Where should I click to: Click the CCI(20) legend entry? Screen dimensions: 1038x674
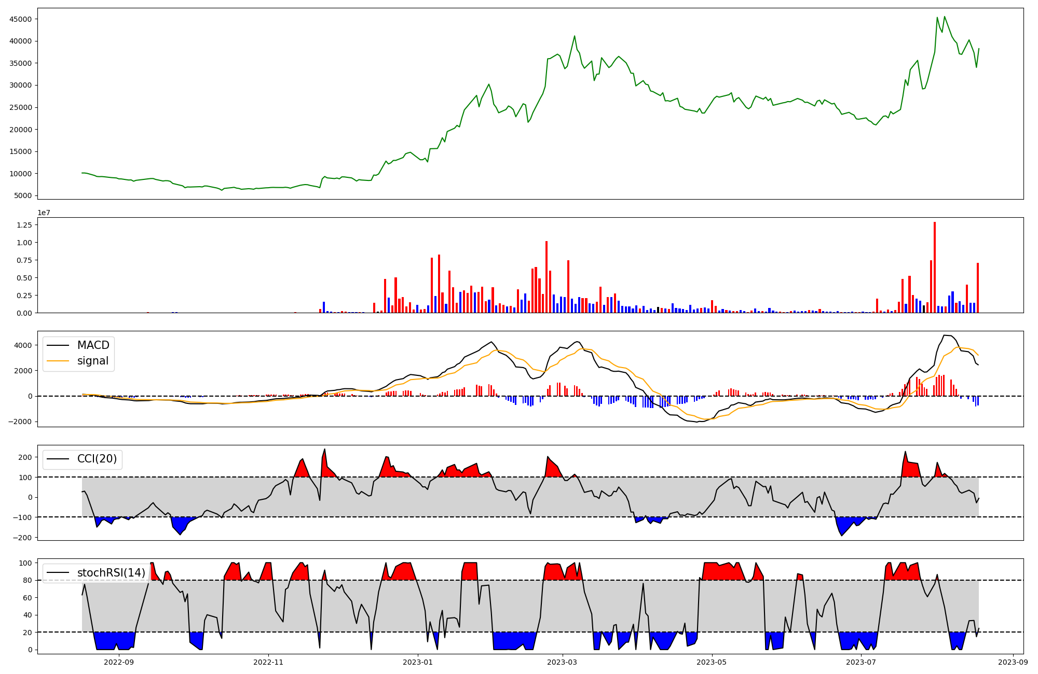click(97, 459)
